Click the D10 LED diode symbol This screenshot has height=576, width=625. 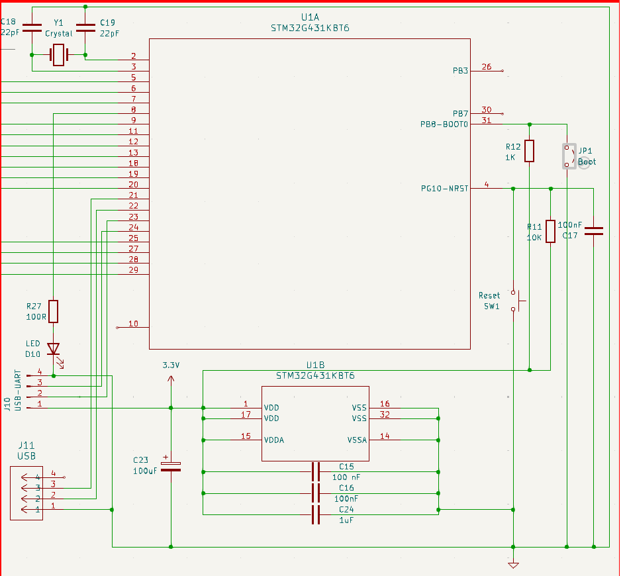55,352
